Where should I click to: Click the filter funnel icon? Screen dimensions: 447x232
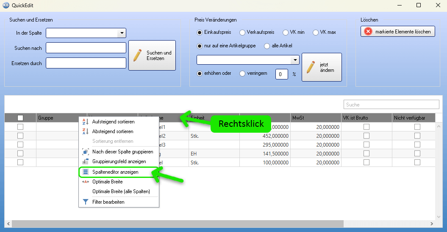click(85, 202)
